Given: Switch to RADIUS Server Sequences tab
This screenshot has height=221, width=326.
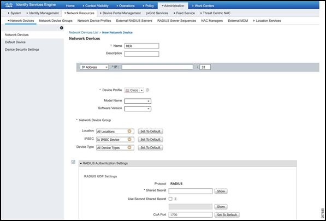Looking at the screenshot, I should click(x=176, y=21).
